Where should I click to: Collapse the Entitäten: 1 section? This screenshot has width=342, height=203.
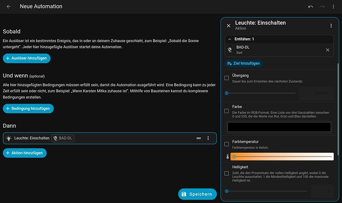[229, 39]
